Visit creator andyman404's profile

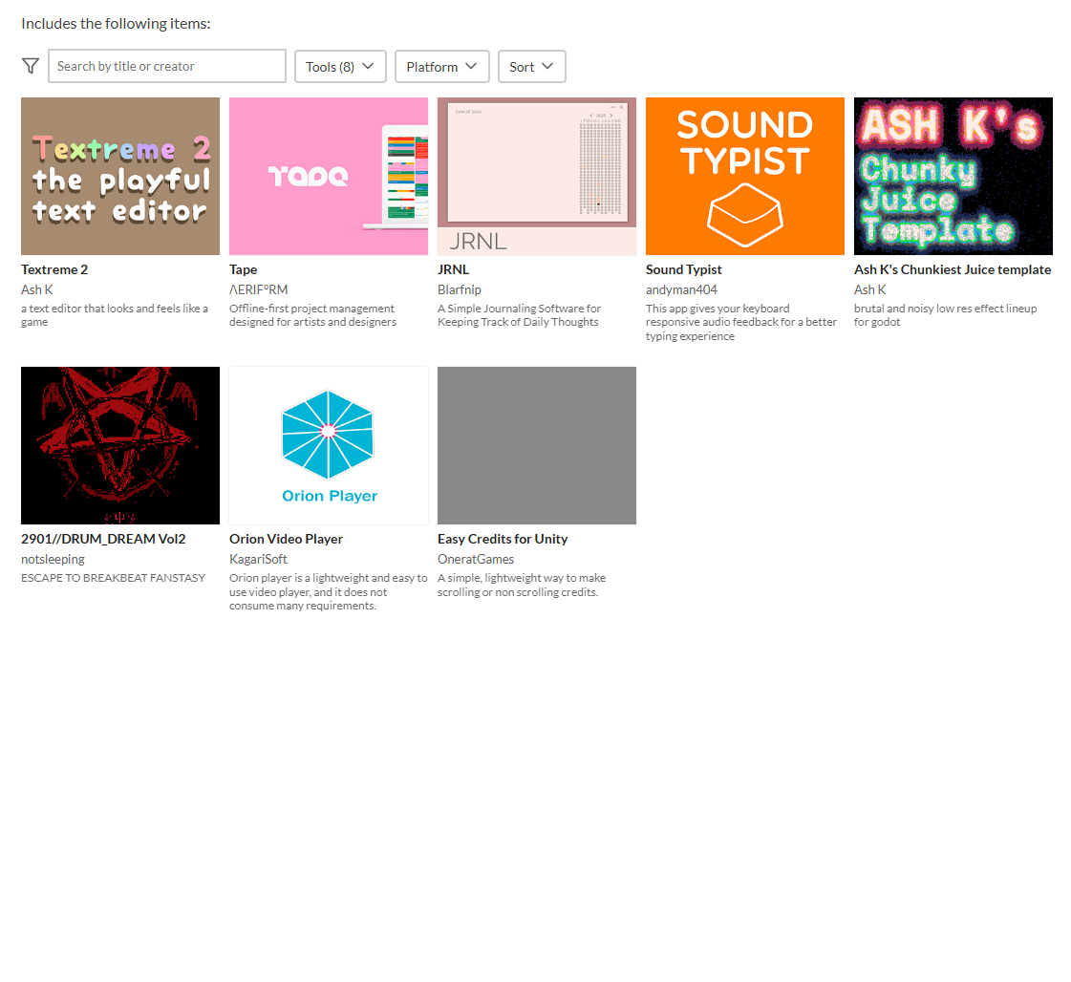pos(681,289)
